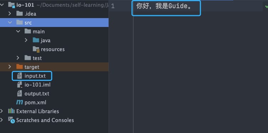Expand the test folder chevron
The image size is (268, 133).
point(18,58)
